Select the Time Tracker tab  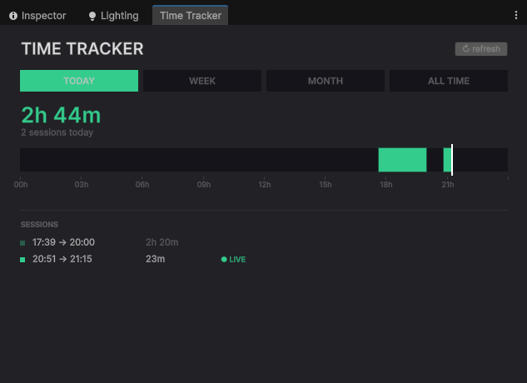190,16
